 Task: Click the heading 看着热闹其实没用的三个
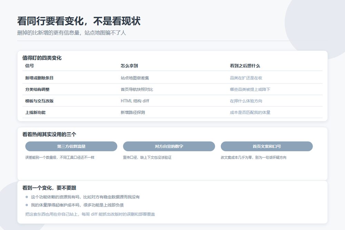pos(49,134)
